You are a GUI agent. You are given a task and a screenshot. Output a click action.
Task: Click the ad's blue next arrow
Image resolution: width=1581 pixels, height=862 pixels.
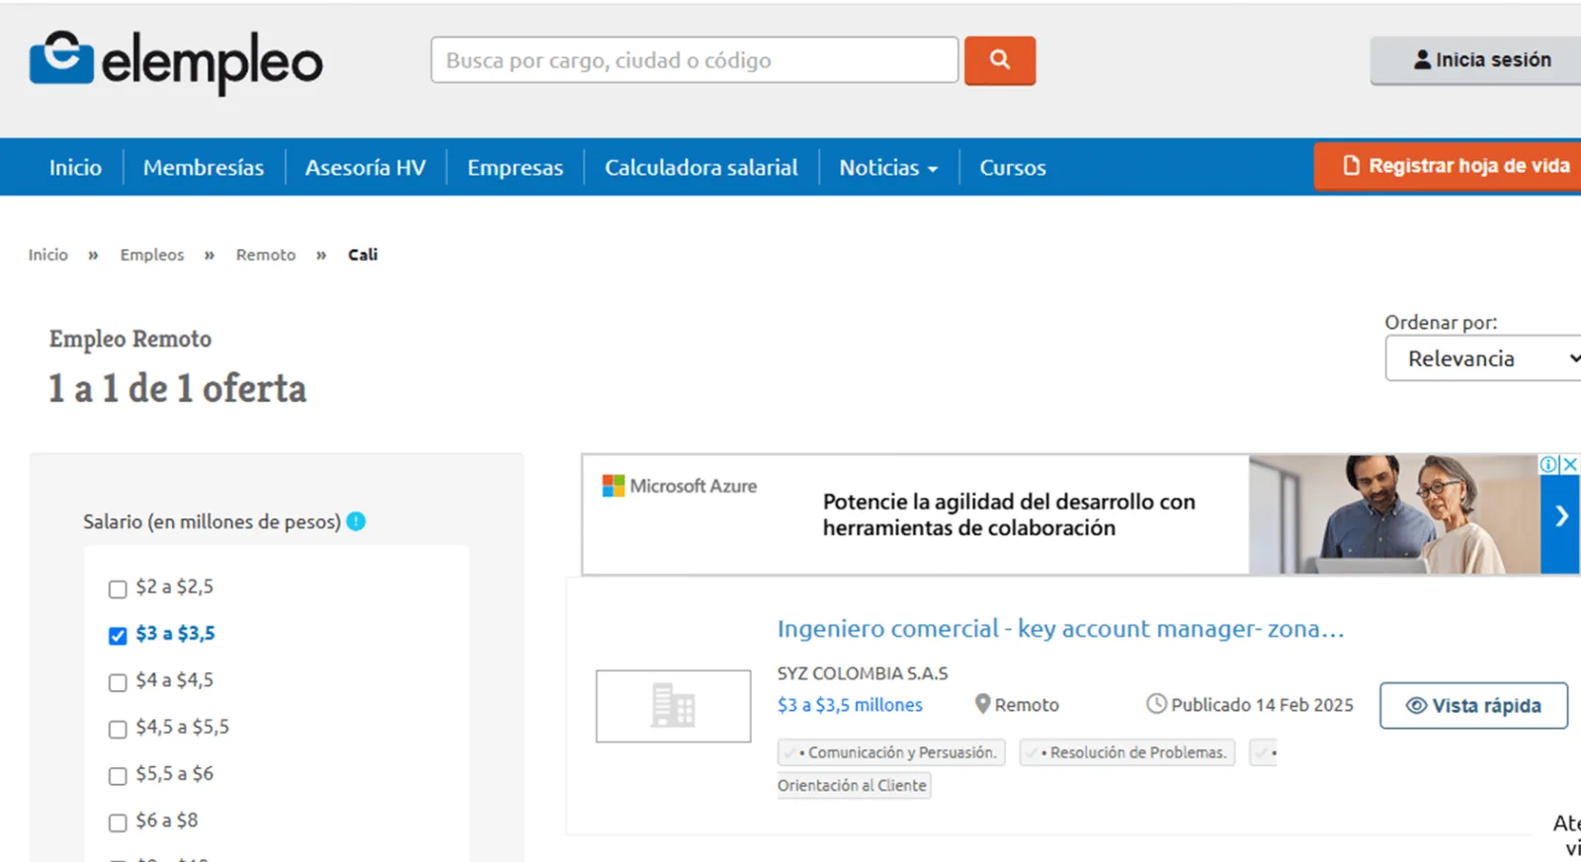[1561, 515]
